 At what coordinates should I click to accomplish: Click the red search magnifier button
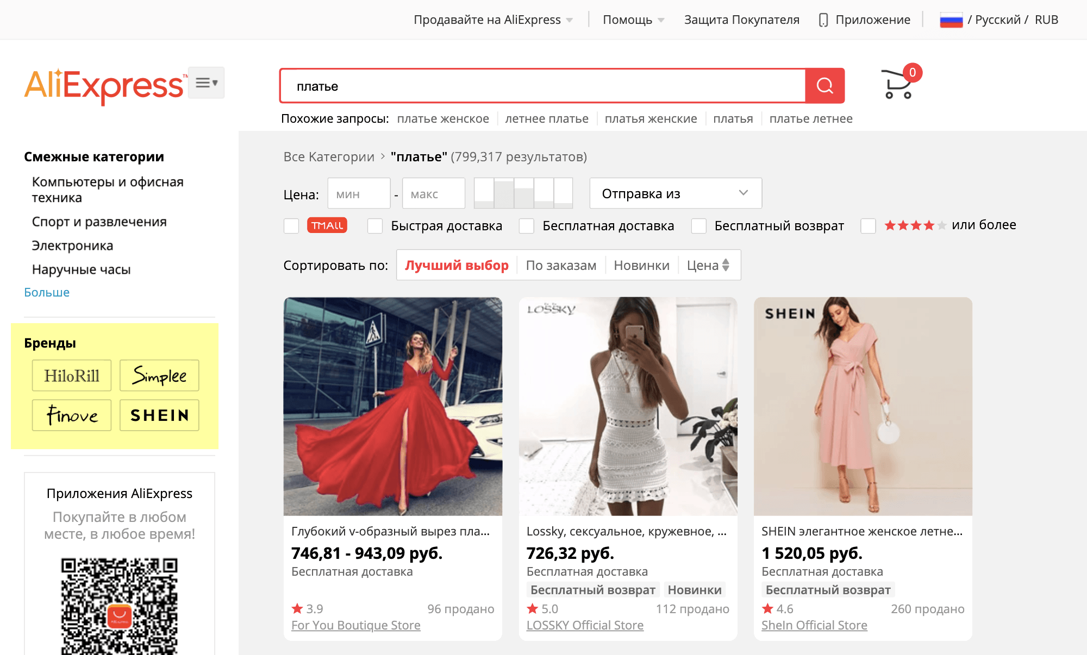(824, 86)
